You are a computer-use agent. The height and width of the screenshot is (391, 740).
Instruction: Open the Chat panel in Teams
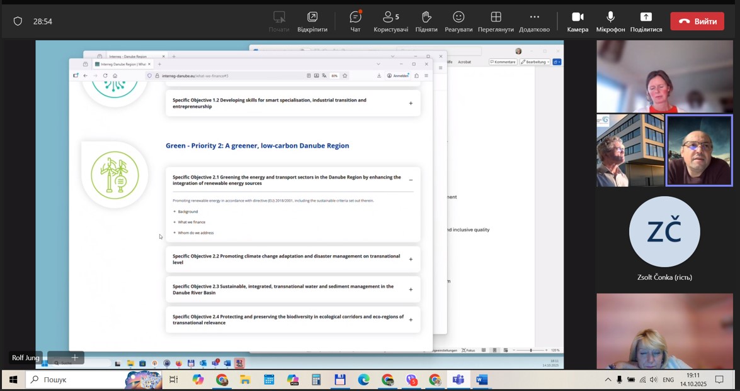(355, 21)
